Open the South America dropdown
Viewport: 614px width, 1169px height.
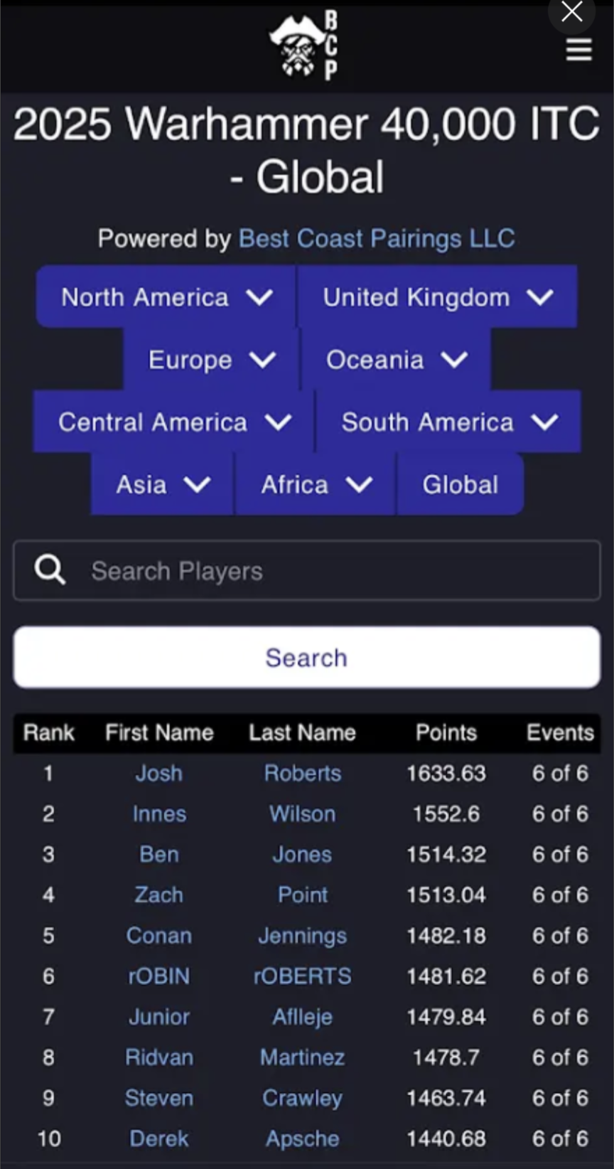click(x=448, y=422)
